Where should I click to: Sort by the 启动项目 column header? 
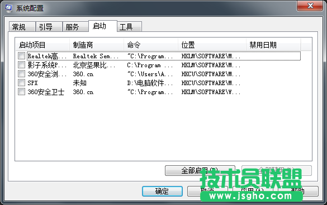coord(42,45)
